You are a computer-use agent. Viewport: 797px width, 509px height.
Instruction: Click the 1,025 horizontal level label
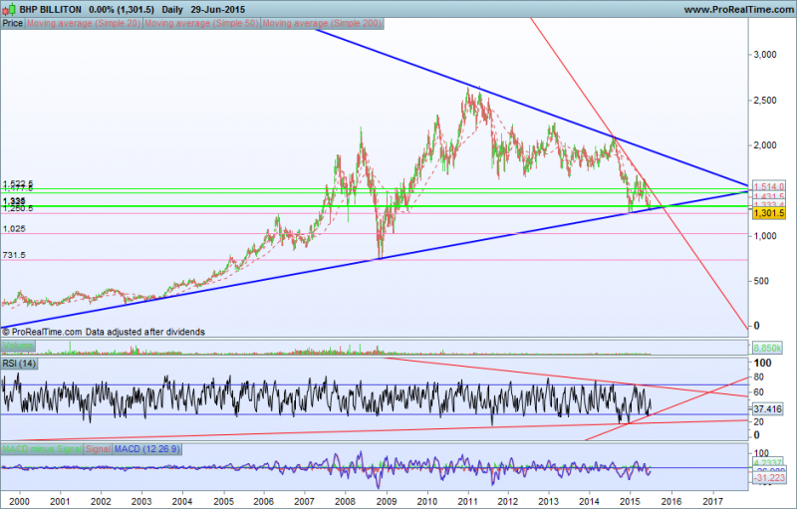click(14, 228)
